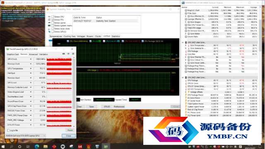Switch to GPU-Z Graphics Card tab
The width and height of the screenshot is (265, 149).
13,54
